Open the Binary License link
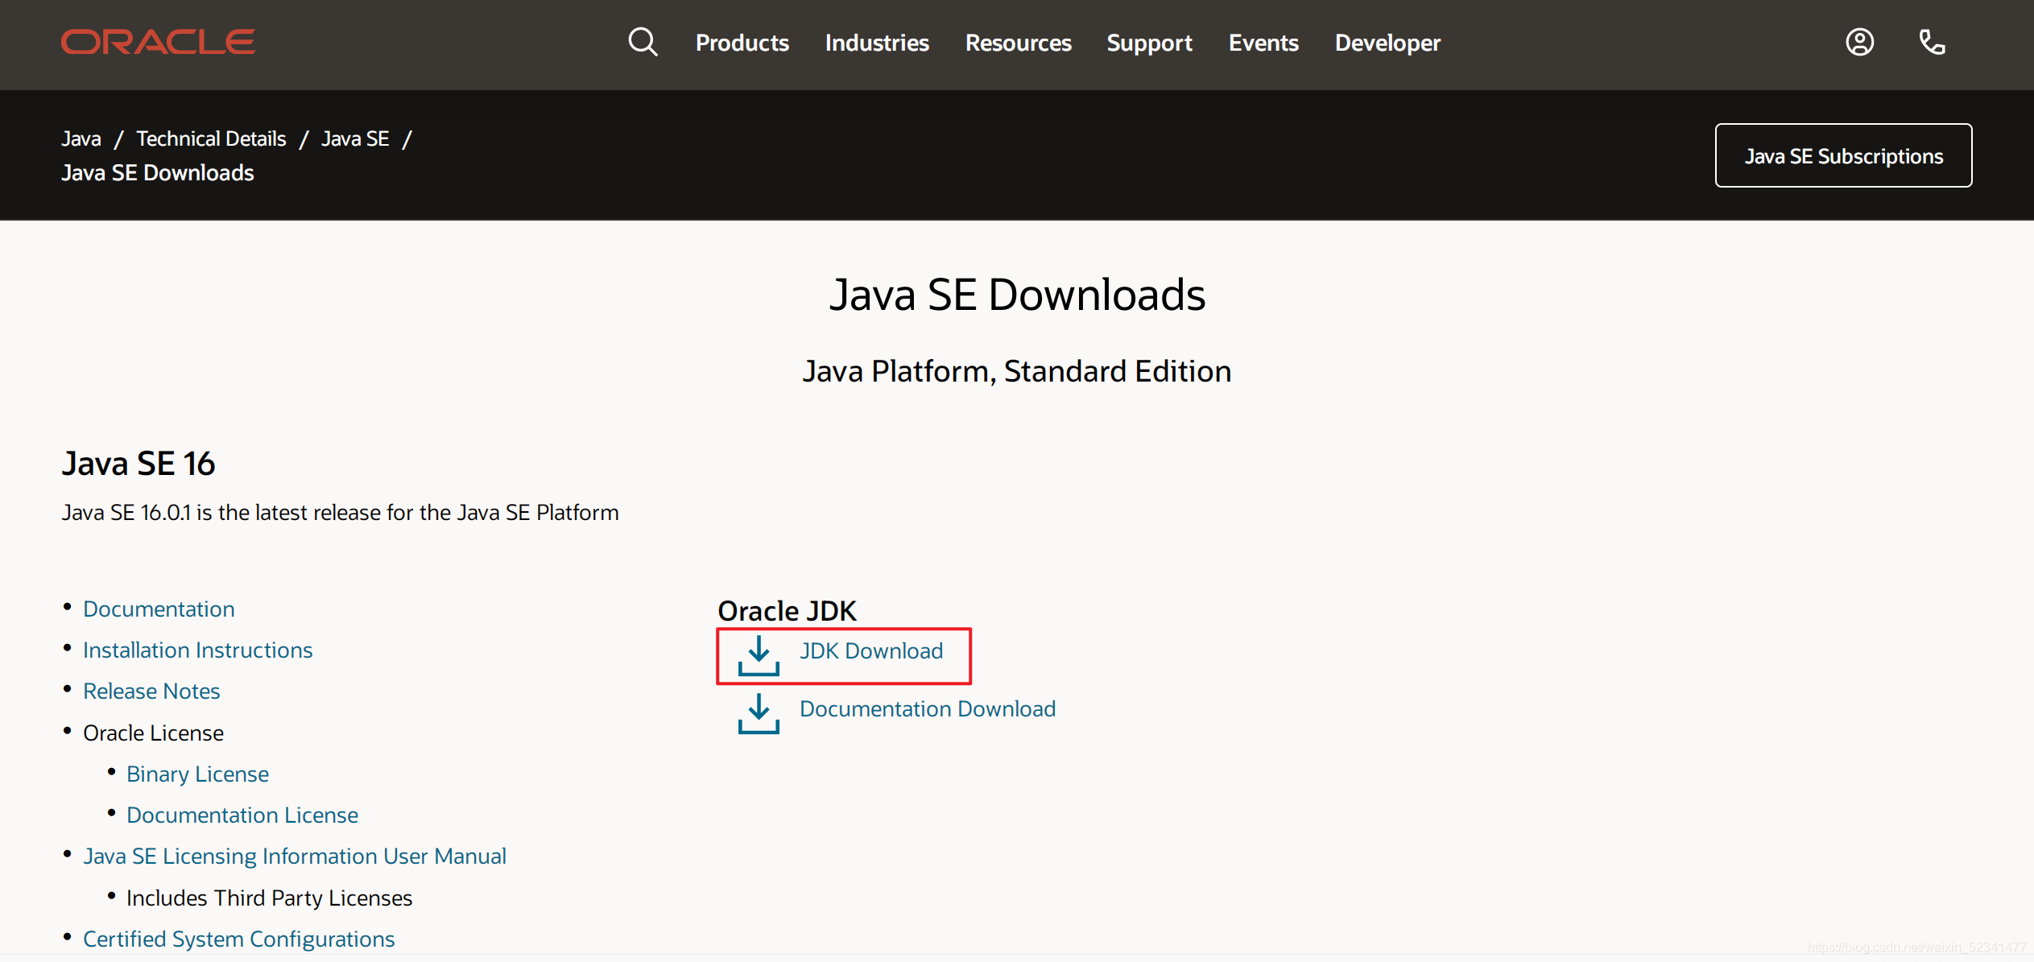This screenshot has height=962, width=2034. 197,774
